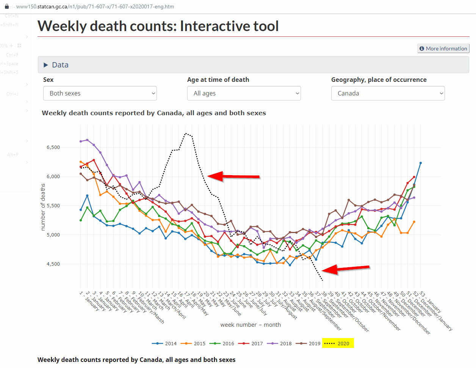
Task: Open the More information button
Action: coord(443,49)
